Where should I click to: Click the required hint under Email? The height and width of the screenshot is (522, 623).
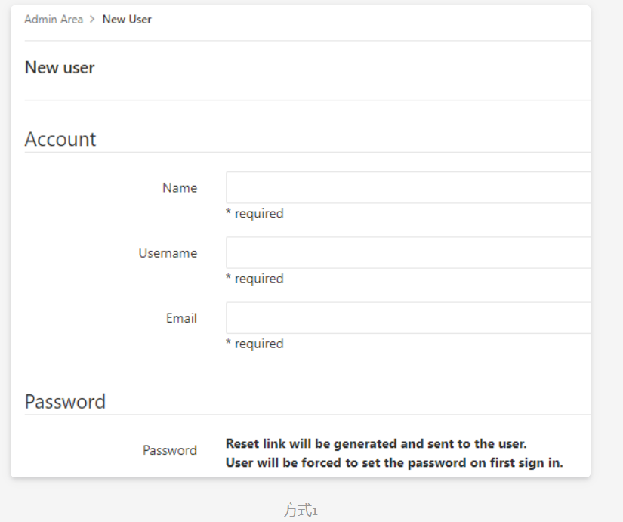click(254, 343)
